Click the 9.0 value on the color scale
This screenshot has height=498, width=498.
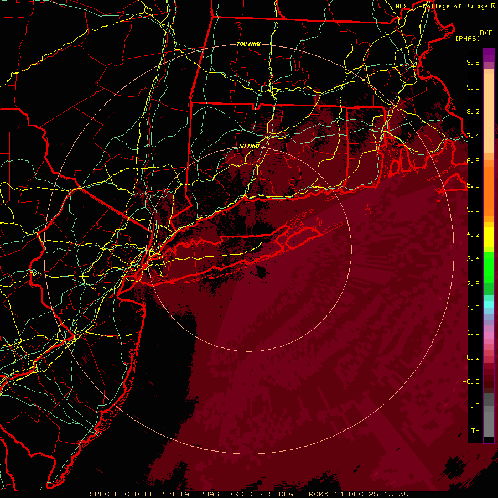pyautogui.click(x=473, y=87)
